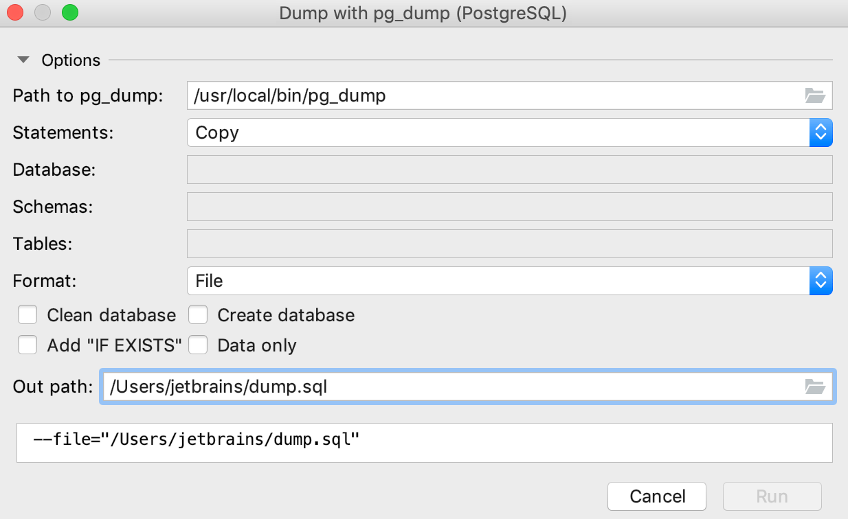The image size is (848, 519).
Task: Enable the Create database checkbox
Action: [198, 315]
